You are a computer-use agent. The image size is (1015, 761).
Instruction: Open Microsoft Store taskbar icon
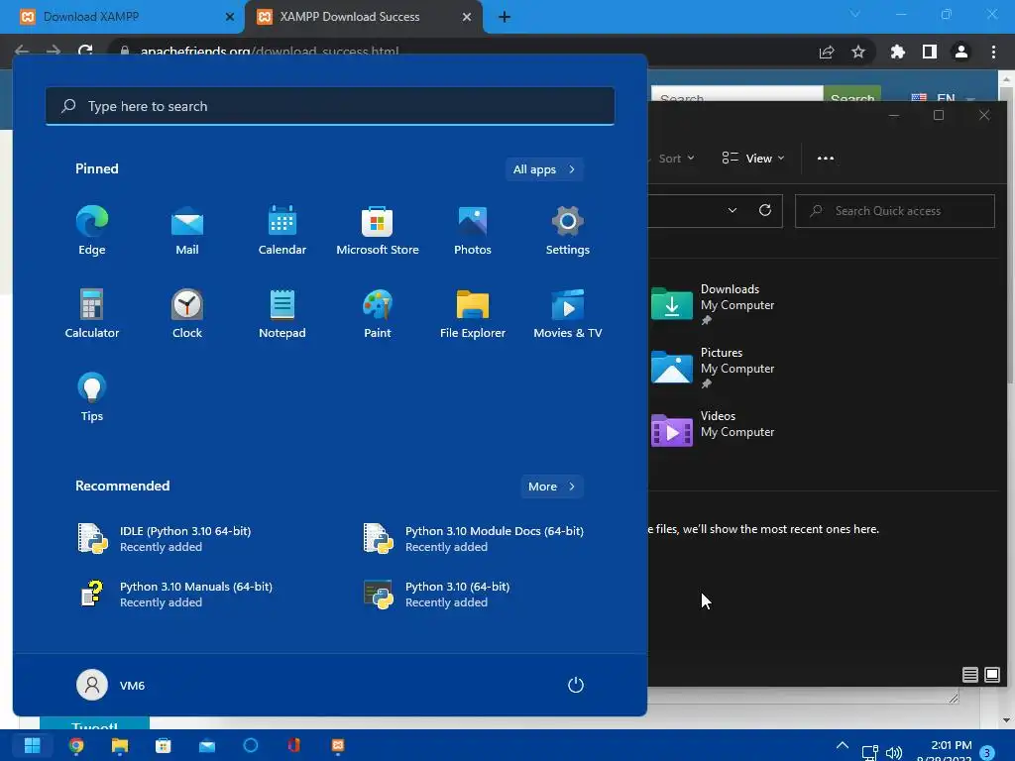click(164, 745)
